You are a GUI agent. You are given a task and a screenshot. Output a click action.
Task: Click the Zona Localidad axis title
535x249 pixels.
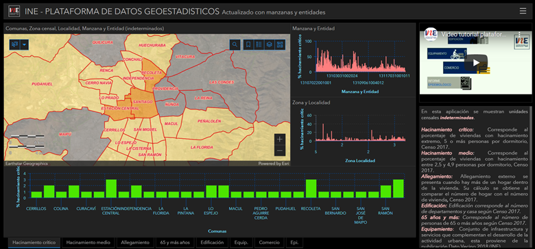(360, 160)
